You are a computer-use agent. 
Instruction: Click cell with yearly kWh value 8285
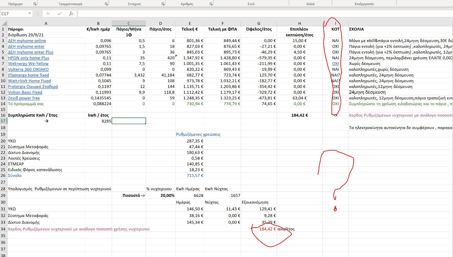click(x=98, y=121)
